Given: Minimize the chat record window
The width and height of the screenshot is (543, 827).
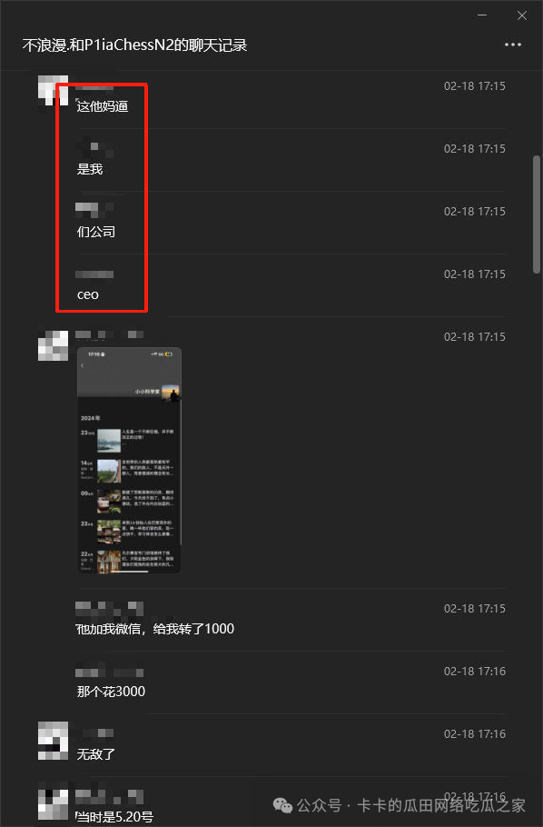Looking at the screenshot, I should coord(482,15).
